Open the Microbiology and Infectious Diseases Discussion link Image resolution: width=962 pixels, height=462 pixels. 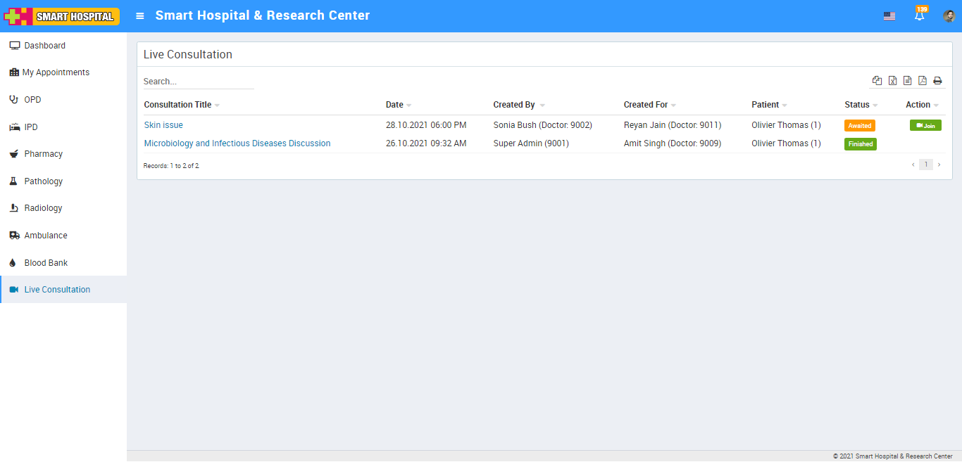(237, 143)
